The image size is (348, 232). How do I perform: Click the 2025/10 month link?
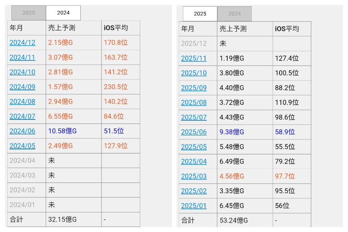point(194,73)
